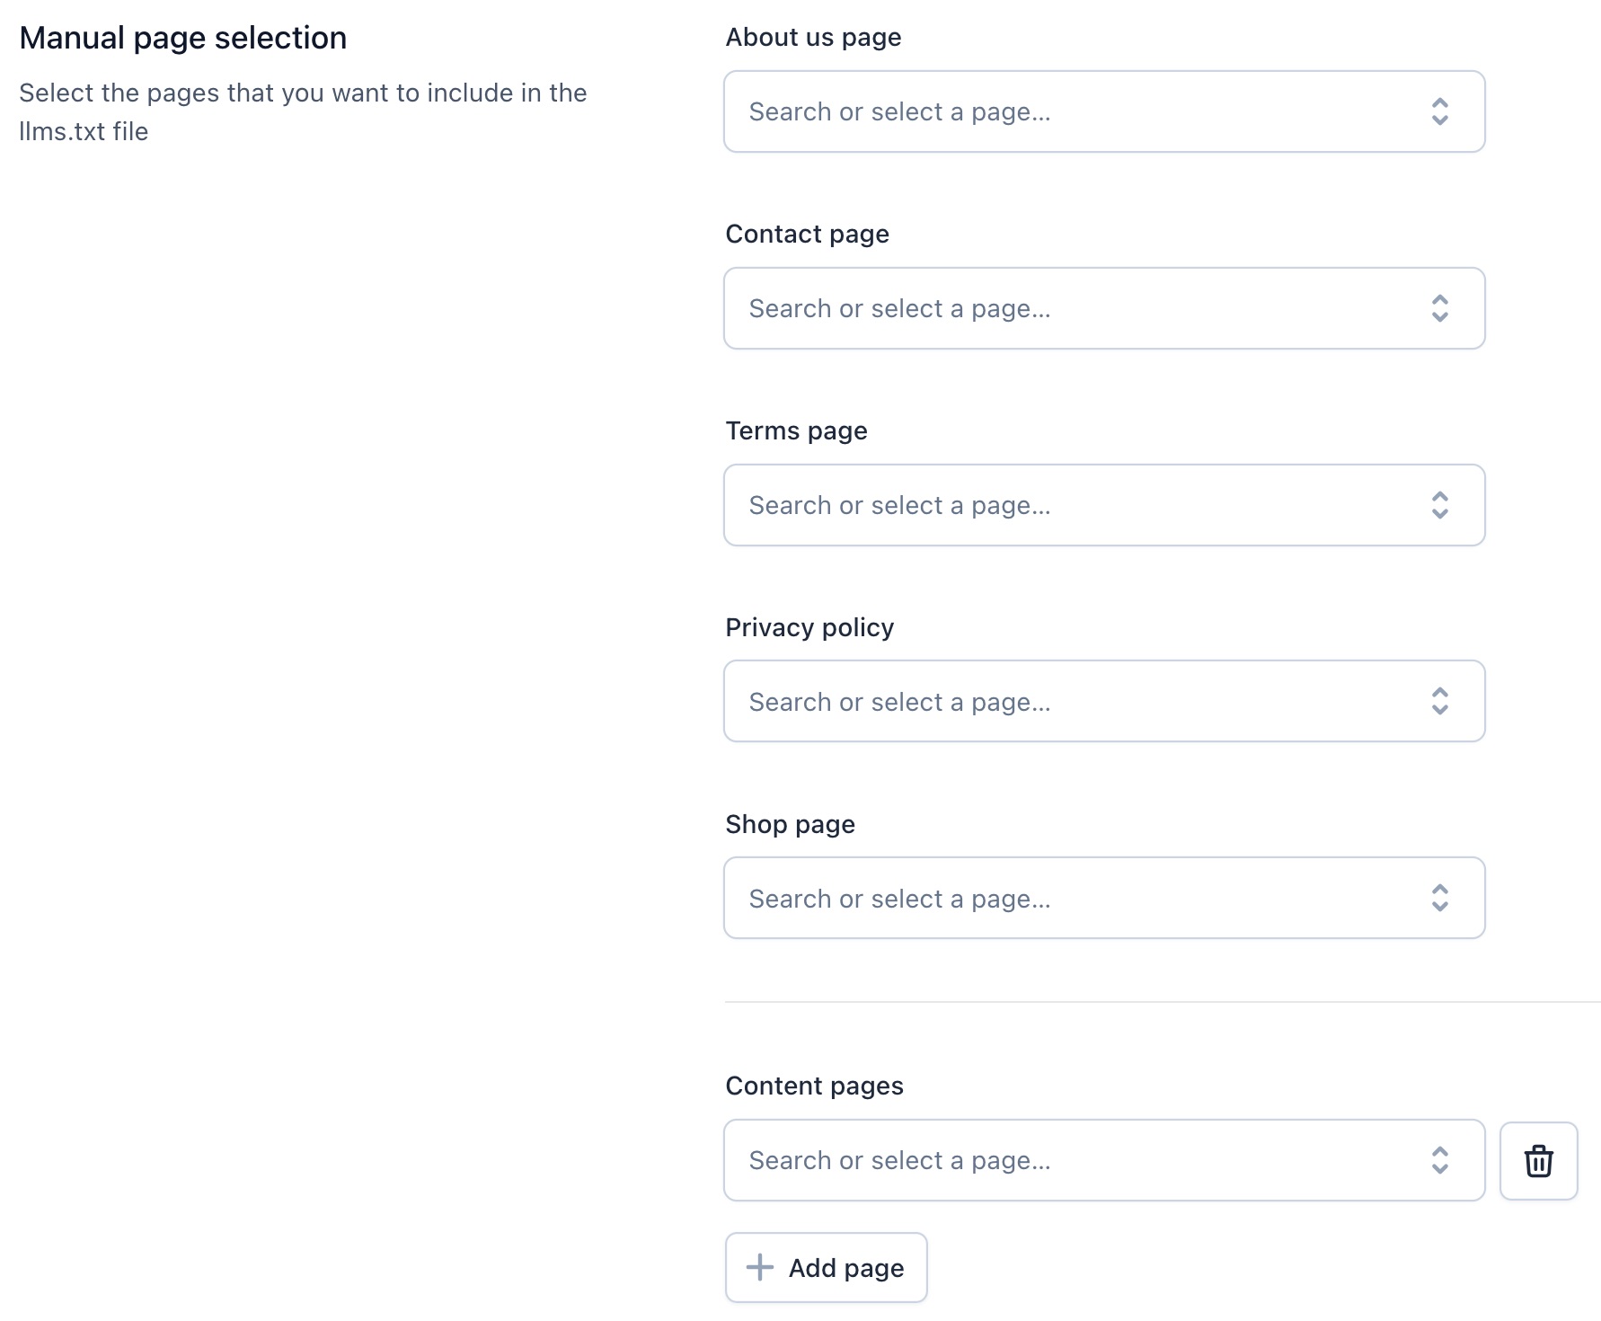Screen dimensions: 1601x1321
Task: Click the plus icon in Add page
Action: click(760, 1267)
